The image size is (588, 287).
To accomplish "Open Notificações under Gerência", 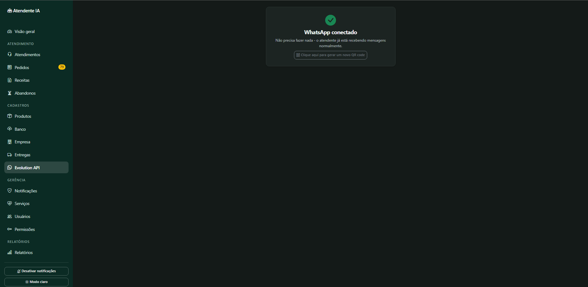I will coord(36,191).
